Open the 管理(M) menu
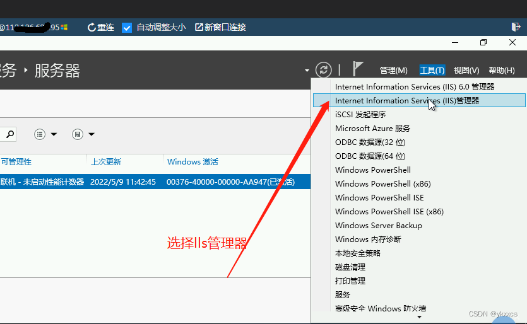527x324 pixels. pos(394,70)
